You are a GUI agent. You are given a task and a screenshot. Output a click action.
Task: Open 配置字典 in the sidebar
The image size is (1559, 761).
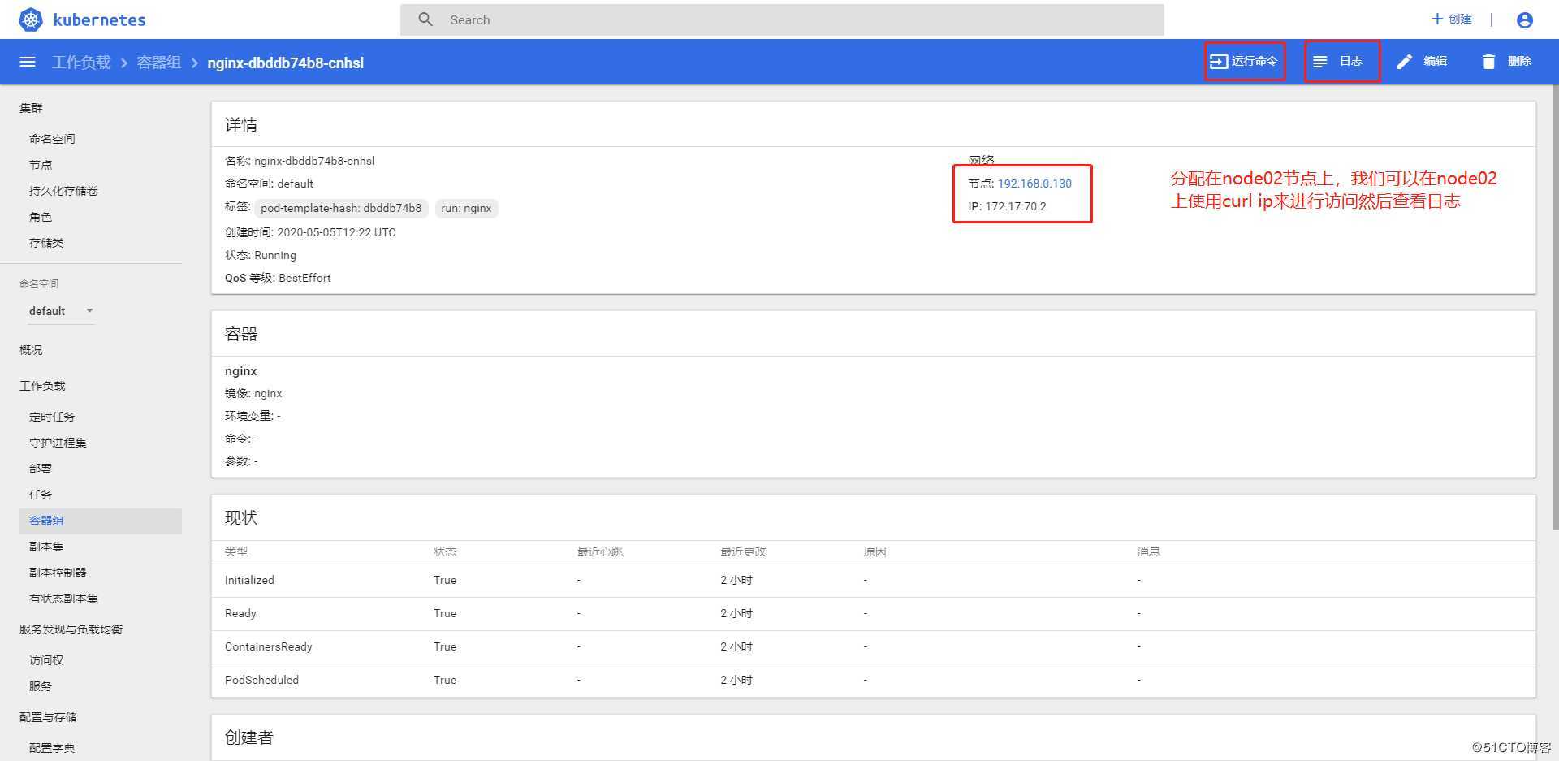pos(52,748)
